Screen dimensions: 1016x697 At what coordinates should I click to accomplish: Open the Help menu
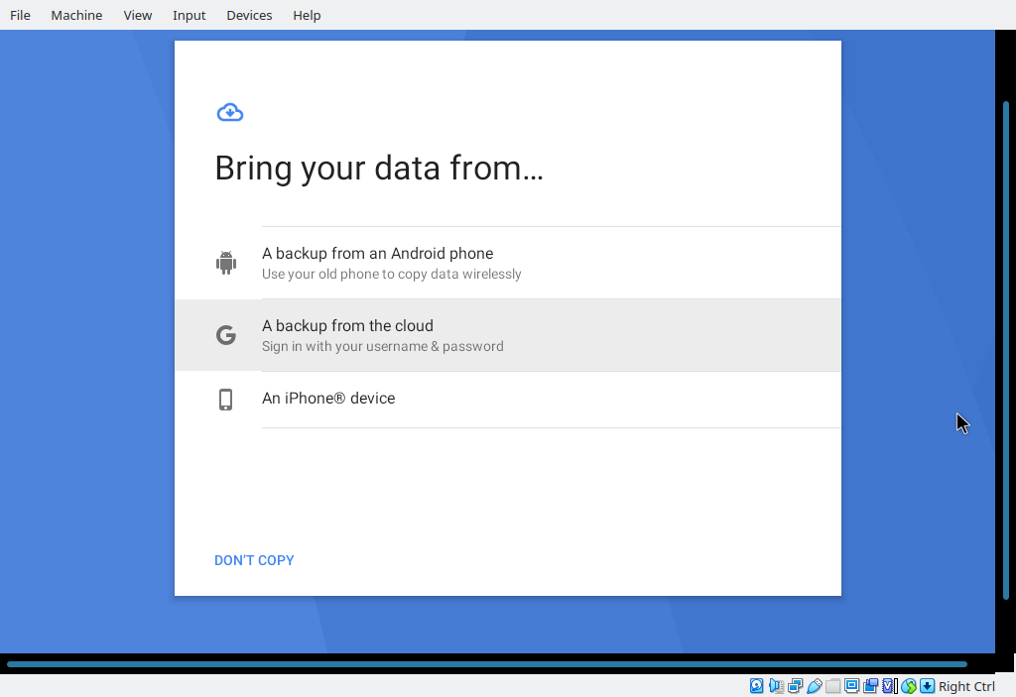[x=307, y=15]
